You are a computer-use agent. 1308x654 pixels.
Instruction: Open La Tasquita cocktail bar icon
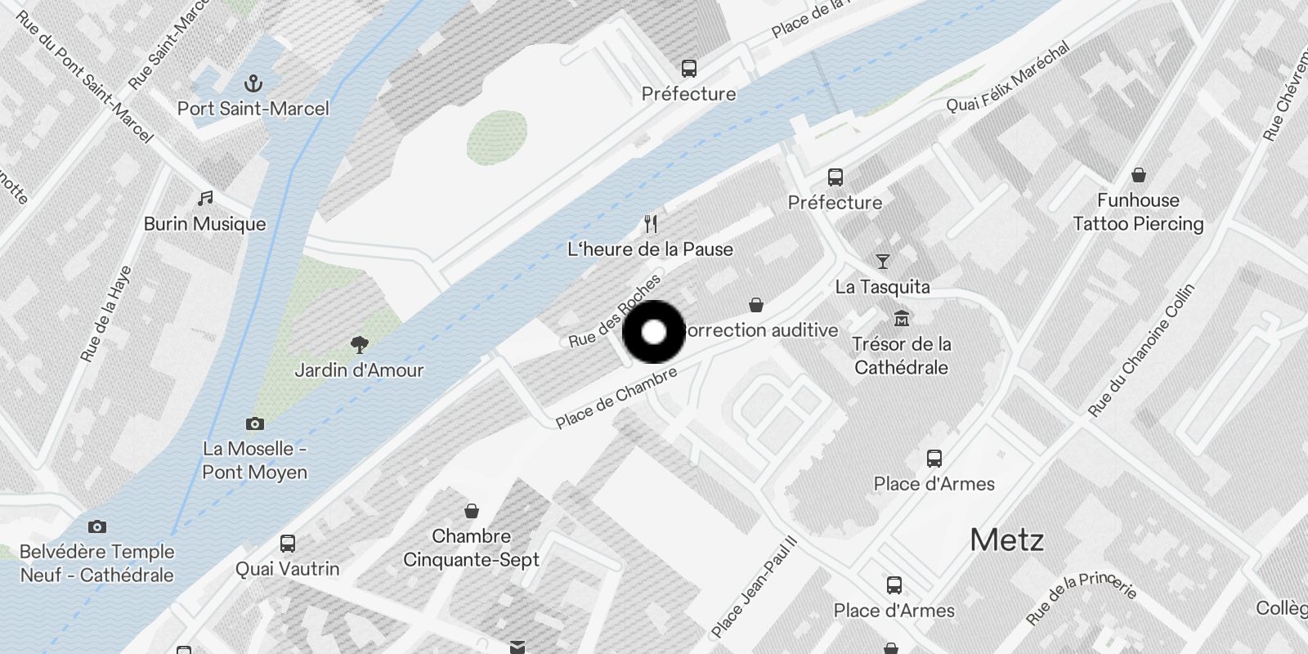coord(883,262)
